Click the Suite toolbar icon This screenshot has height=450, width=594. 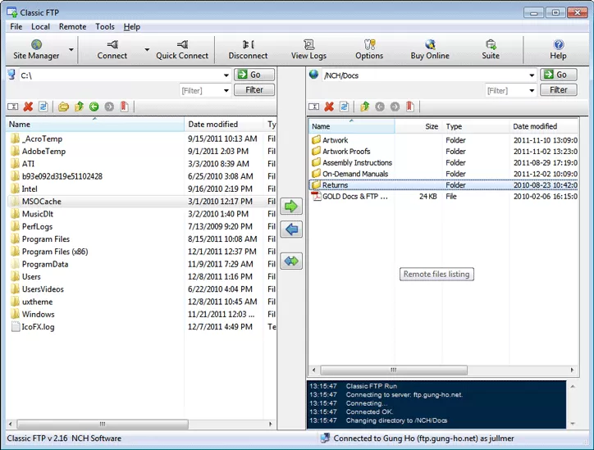pyautogui.click(x=491, y=49)
